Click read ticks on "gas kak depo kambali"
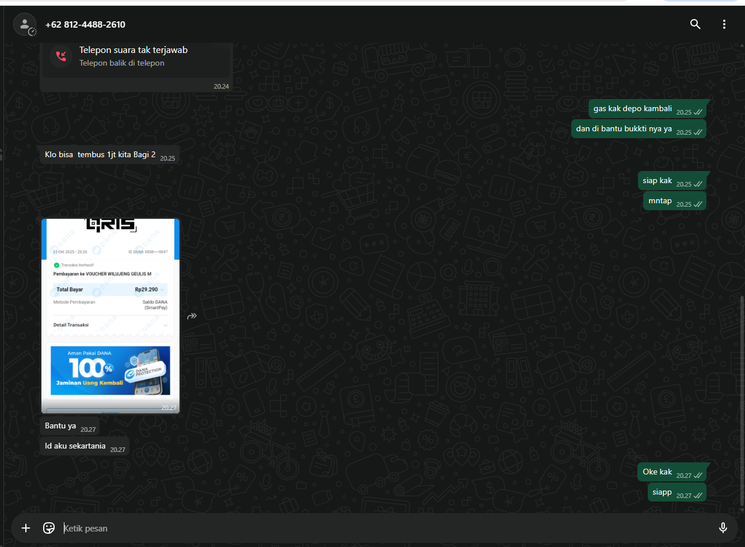 click(698, 112)
